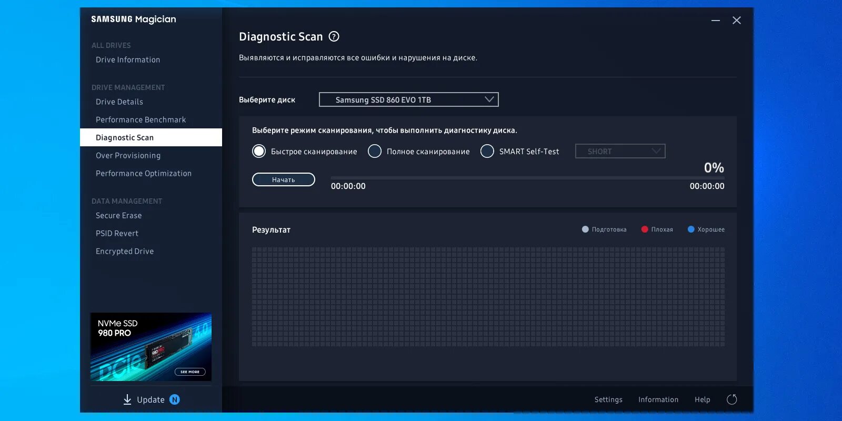Viewport: 842px width, 421px height.
Task: Click the gray Подготовка legend dot
Action: [x=585, y=229]
